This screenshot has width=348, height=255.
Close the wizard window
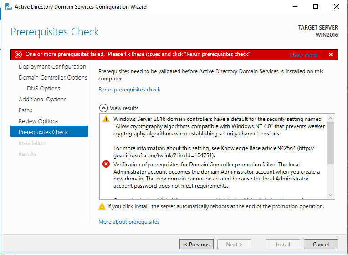337,7
